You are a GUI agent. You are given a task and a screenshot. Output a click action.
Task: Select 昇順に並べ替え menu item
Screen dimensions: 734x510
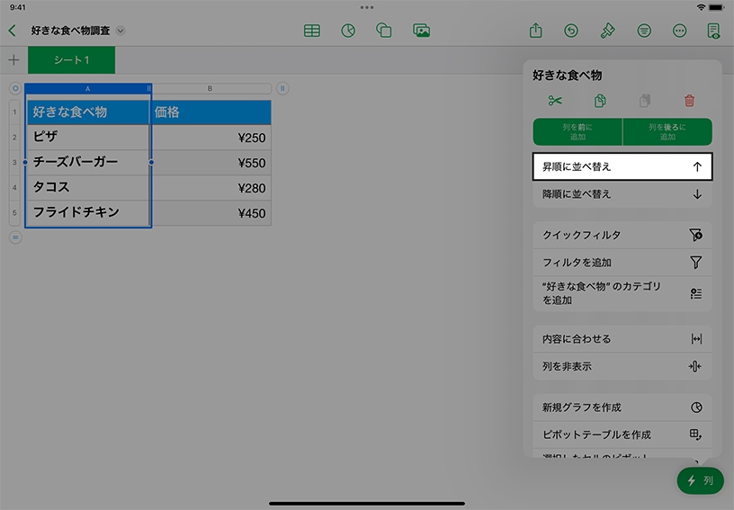622,166
